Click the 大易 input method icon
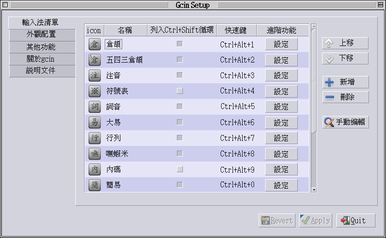This screenshot has height=238, width=386. click(x=94, y=122)
